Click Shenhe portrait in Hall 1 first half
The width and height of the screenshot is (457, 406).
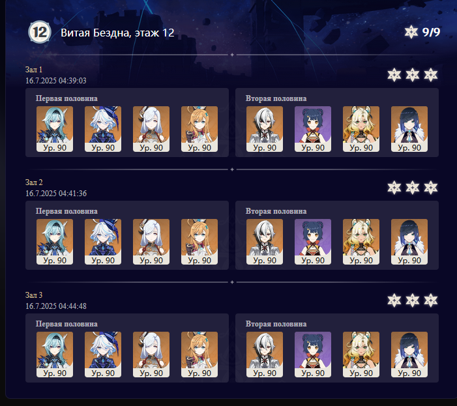click(x=151, y=129)
